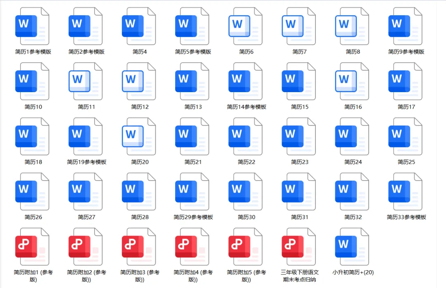The height and width of the screenshot is (288, 446).
Task: Pick the 简历附加4 presentation icon
Action: pyautogui.click(x=192, y=247)
